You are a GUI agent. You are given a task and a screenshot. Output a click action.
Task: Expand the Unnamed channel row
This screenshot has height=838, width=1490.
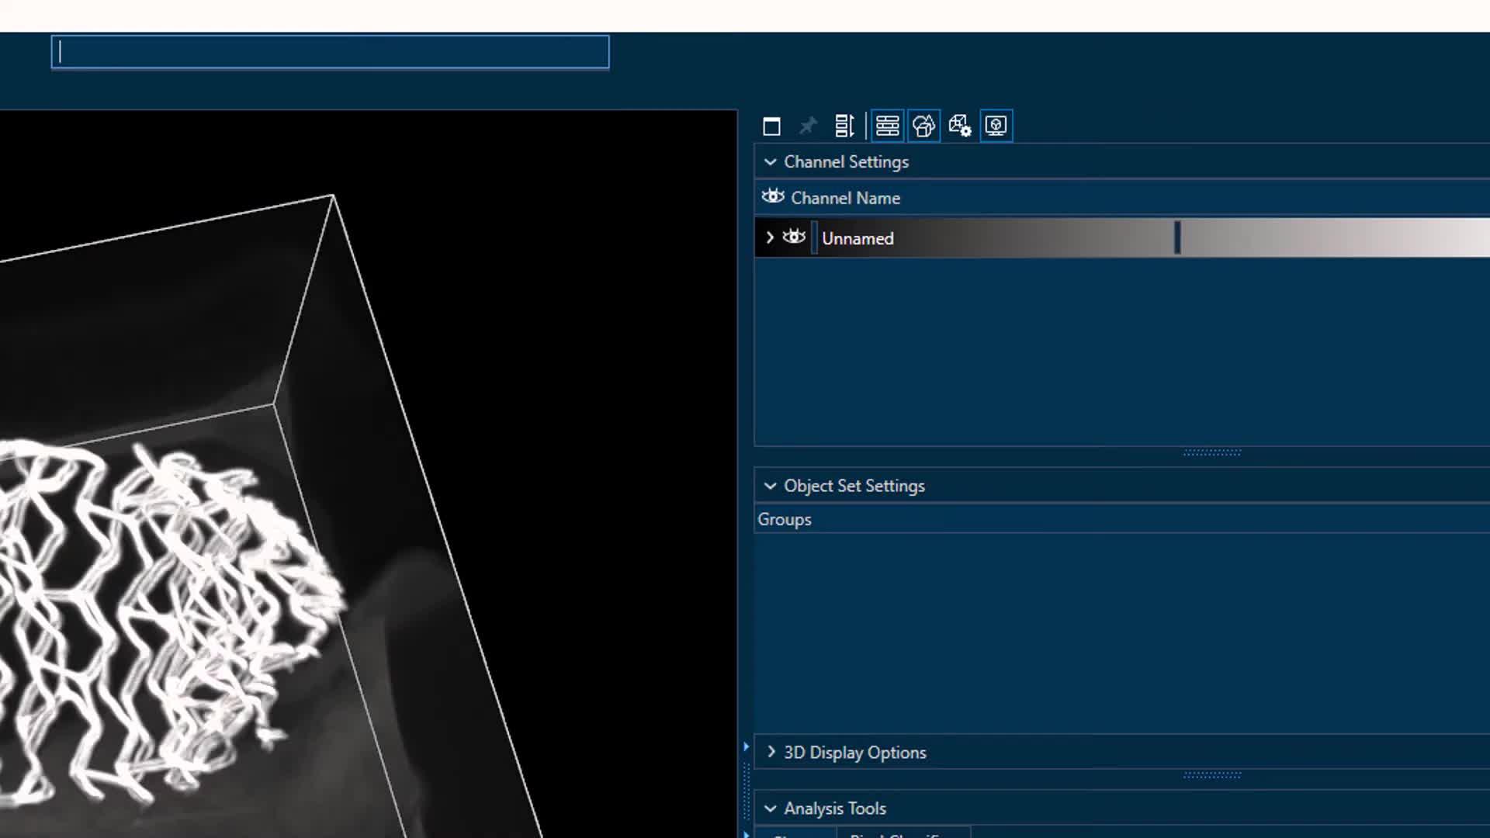(769, 237)
